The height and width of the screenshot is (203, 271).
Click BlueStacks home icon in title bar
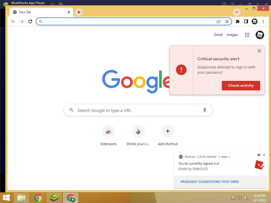(52, 4)
